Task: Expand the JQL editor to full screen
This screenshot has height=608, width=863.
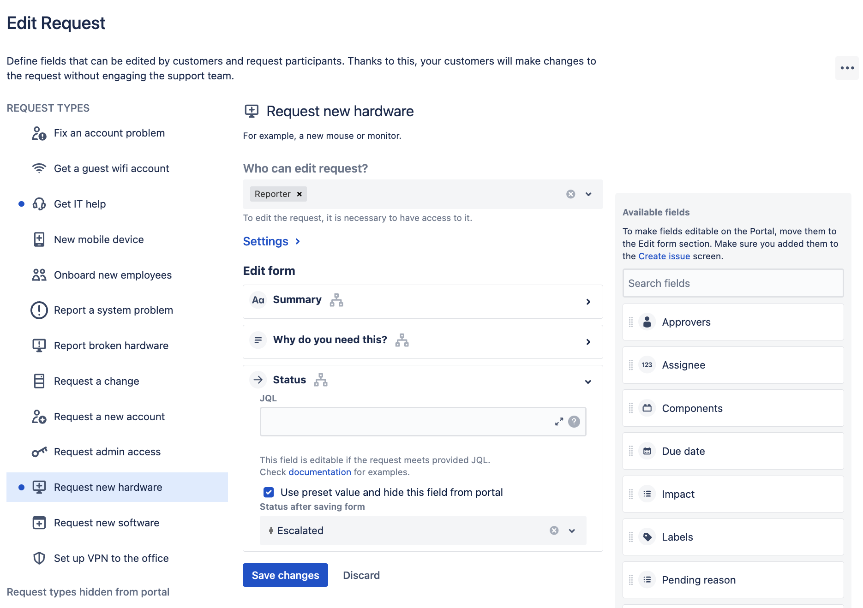Action: pos(559,421)
